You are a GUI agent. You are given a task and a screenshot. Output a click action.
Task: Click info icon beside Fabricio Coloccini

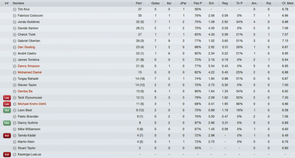pyautogui.click(x=14, y=16)
